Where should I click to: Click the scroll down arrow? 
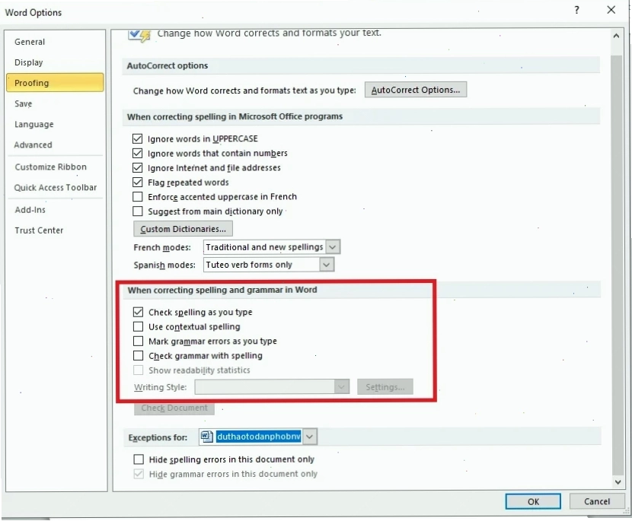click(x=618, y=481)
